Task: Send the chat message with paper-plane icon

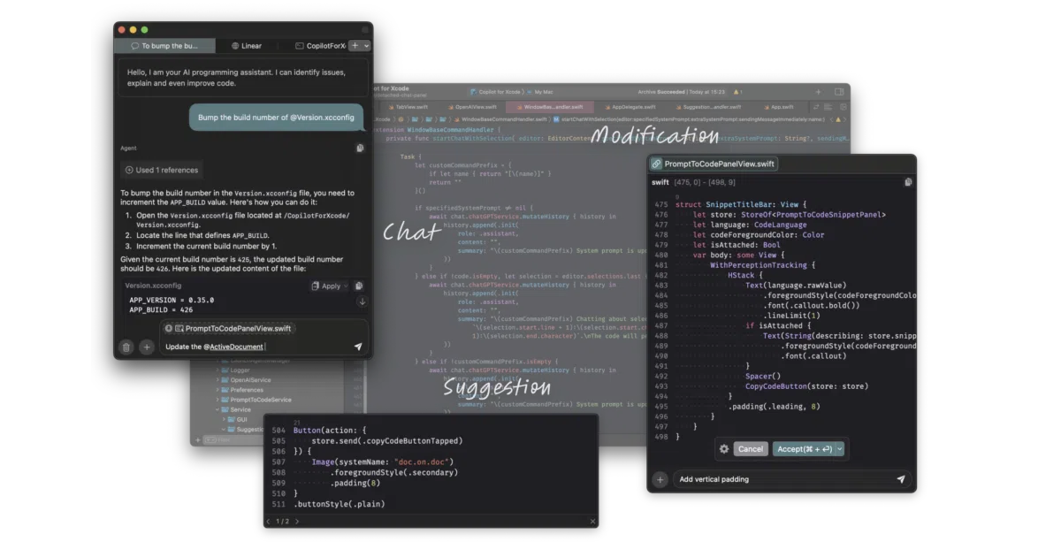Action: coord(358,347)
